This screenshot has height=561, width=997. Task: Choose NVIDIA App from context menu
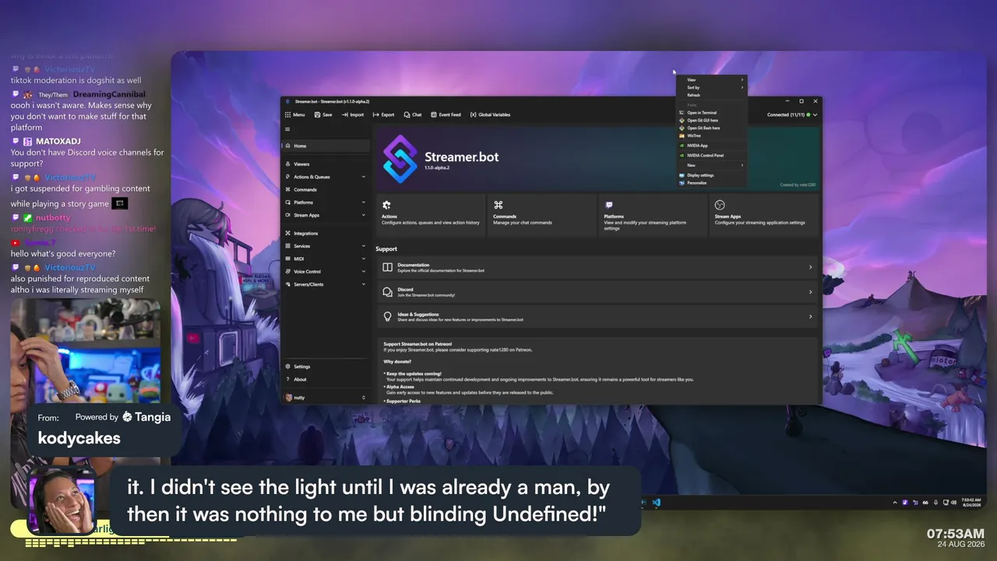(711, 146)
